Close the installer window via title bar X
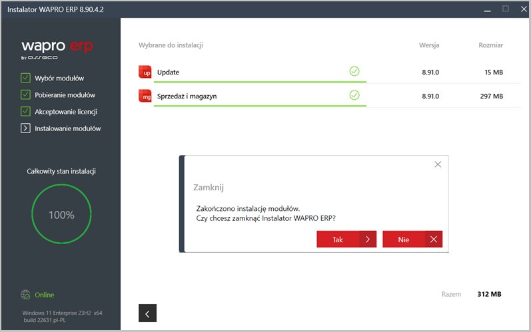This screenshot has width=531, height=332. click(x=524, y=9)
